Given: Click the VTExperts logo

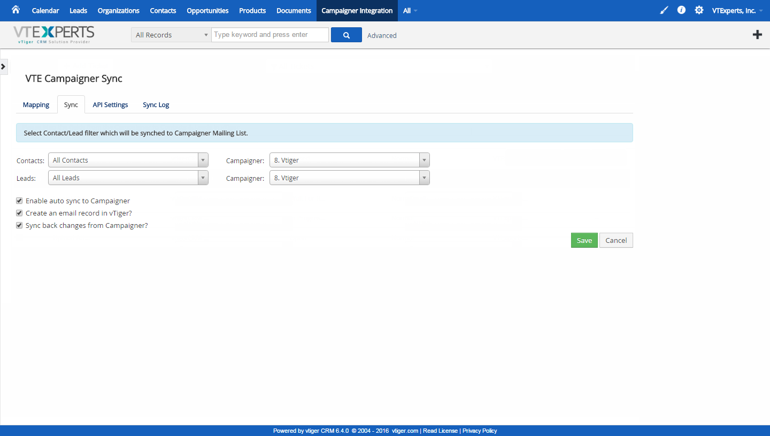Looking at the screenshot, I should (53, 34).
